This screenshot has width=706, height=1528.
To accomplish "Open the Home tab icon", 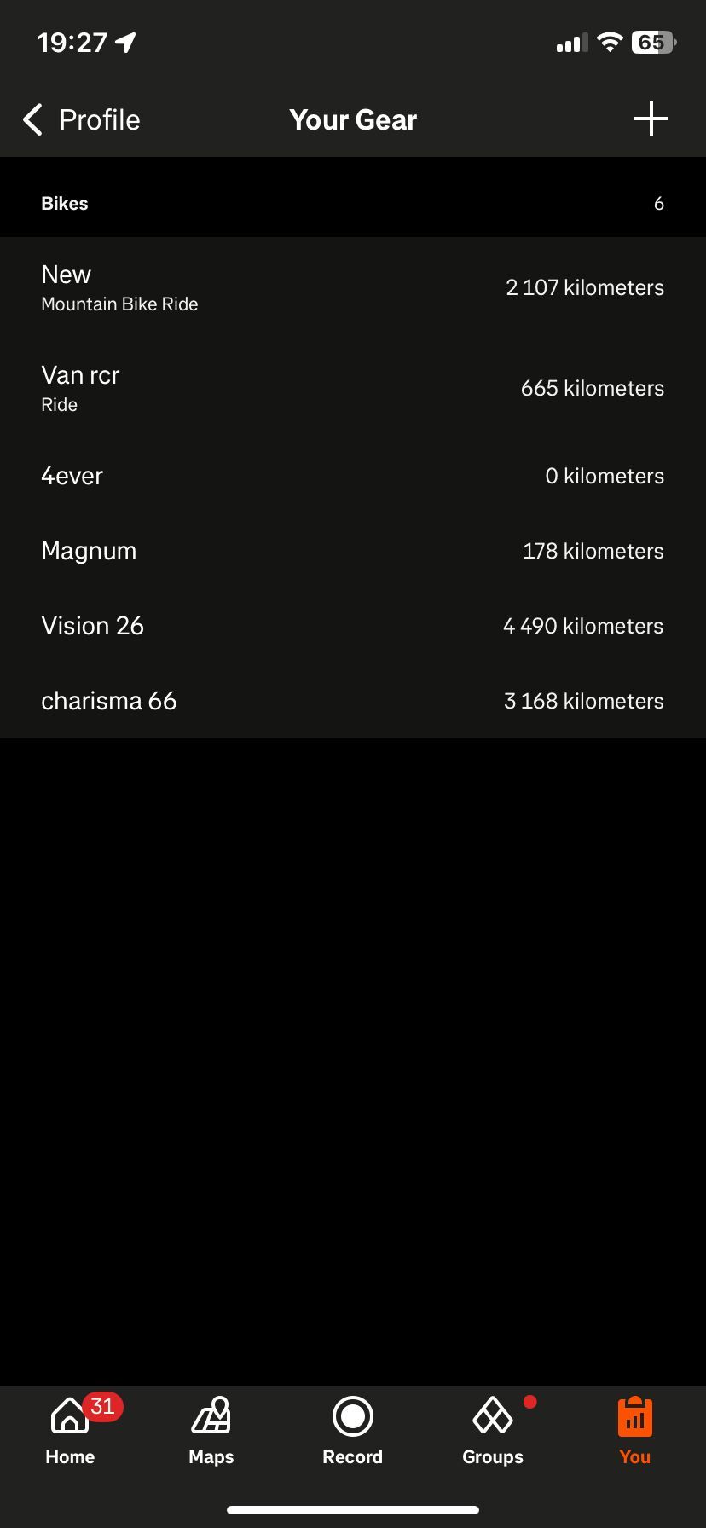I will (x=70, y=1417).
